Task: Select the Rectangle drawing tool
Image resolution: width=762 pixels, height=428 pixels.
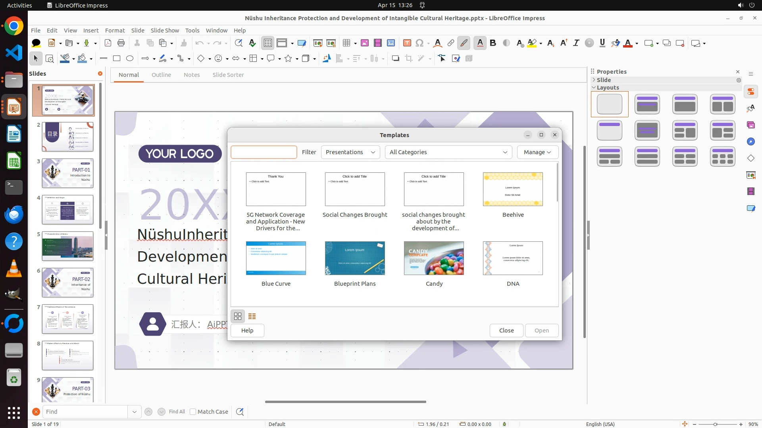Action: tap(117, 59)
